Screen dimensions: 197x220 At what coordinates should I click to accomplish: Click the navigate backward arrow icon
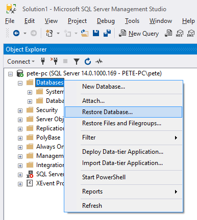pyautogui.click(x=16, y=33)
